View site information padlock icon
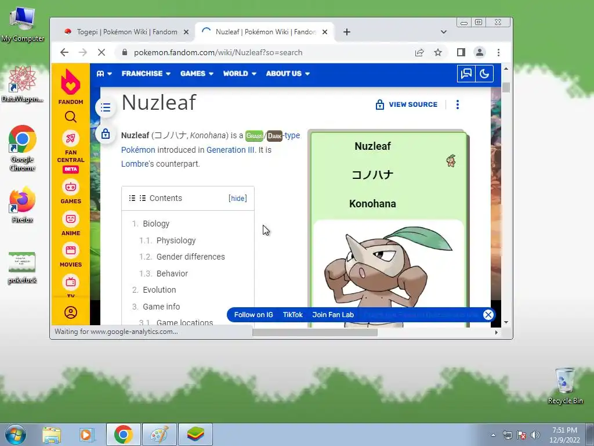 tap(125, 52)
